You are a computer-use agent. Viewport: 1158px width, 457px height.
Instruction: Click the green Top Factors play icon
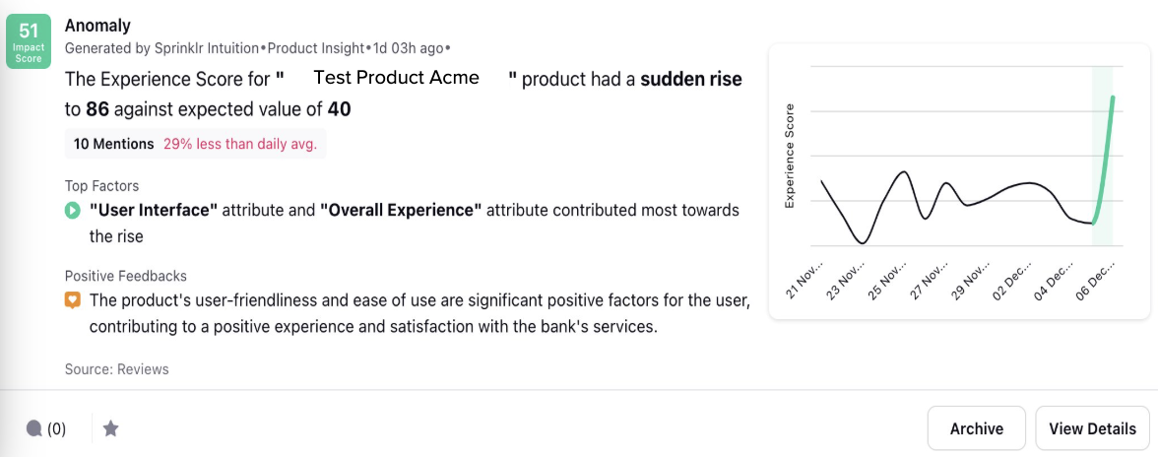tap(73, 211)
